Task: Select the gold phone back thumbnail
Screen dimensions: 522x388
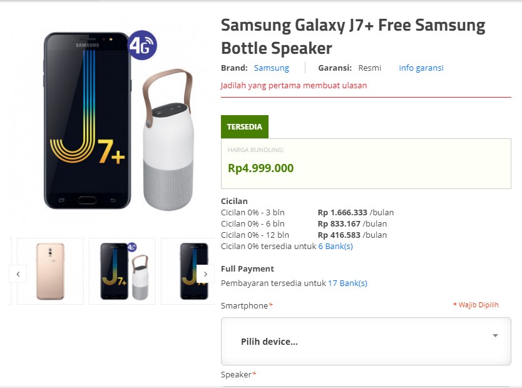Action: pos(50,271)
